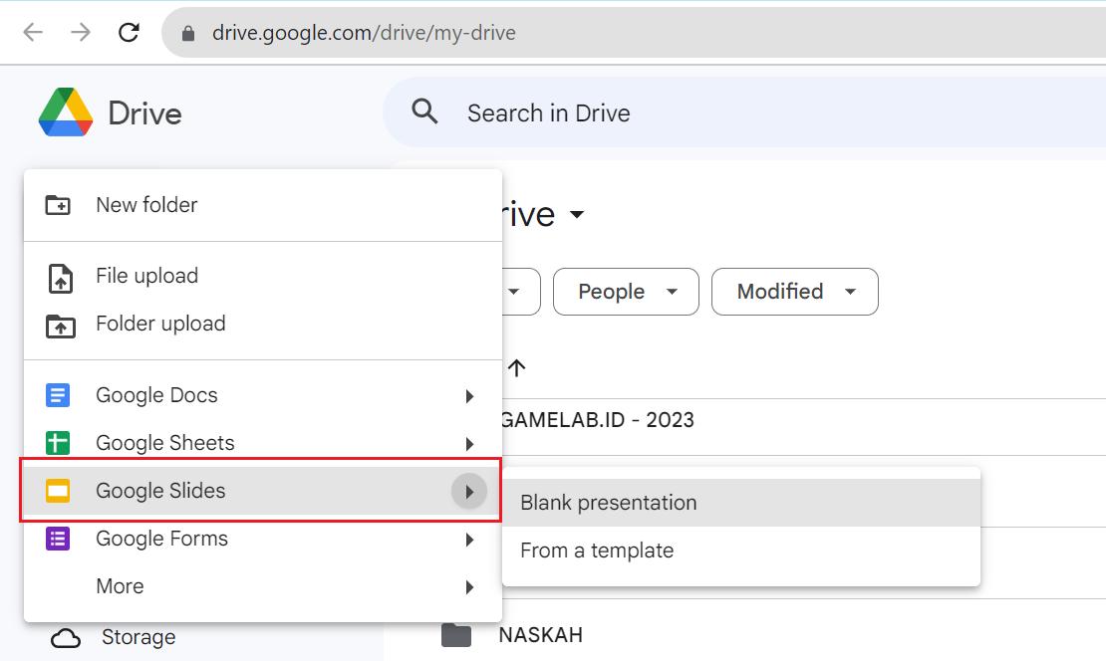The width and height of the screenshot is (1106, 661).
Task: Expand the Google Sheets submenu arrow
Action: (469, 442)
